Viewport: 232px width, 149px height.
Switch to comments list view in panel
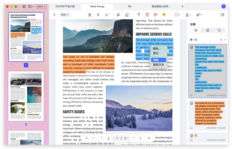(x=196, y=30)
